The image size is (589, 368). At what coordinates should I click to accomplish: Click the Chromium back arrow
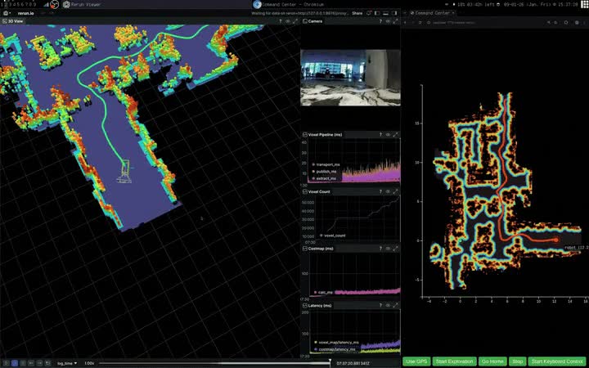(x=405, y=23)
